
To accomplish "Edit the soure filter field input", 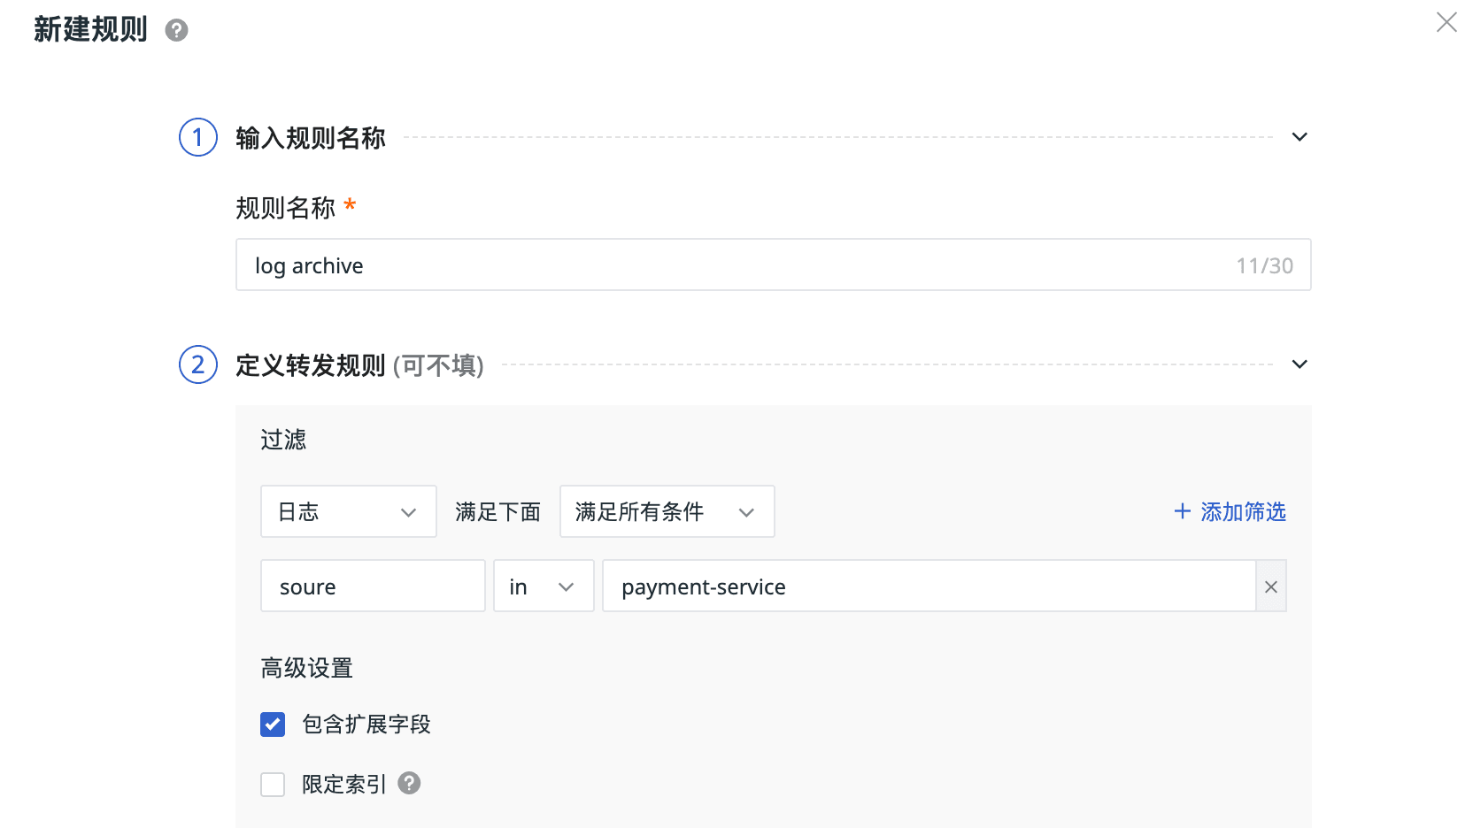I will [x=373, y=586].
